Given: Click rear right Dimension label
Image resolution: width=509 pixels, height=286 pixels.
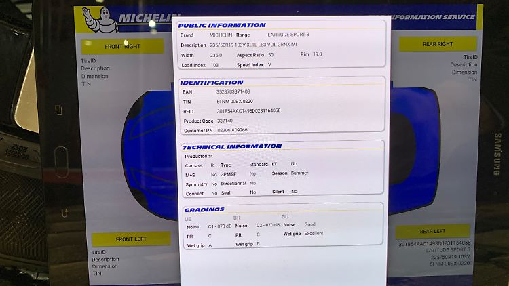Looking at the screenshot, I should pyautogui.click(x=464, y=72).
